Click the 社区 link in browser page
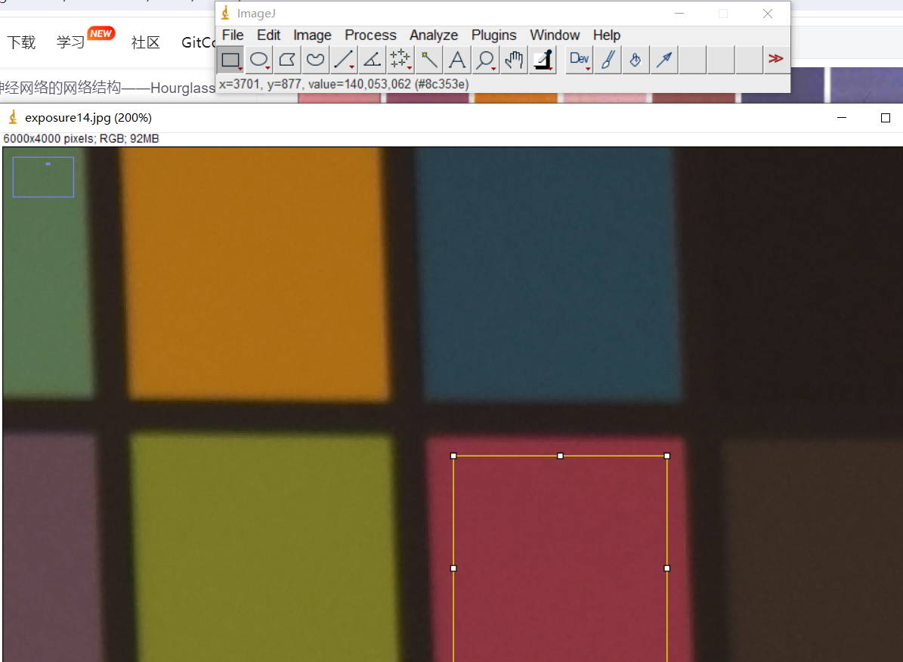 pos(145,42)
